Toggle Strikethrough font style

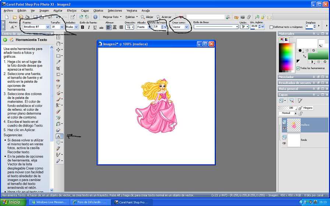point(101,27)
